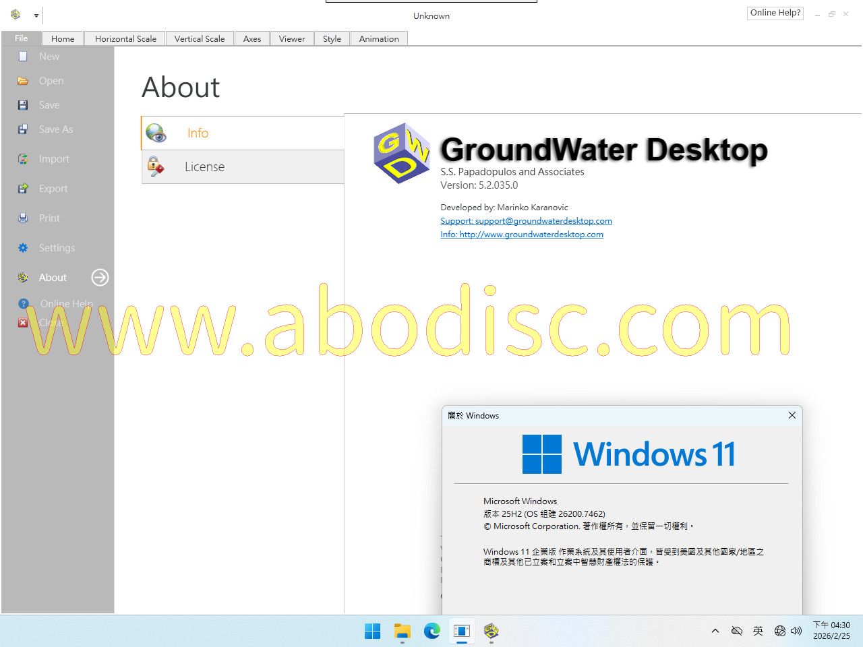This screenshot has width=863, height=647.
Task: Open quick access toolbar dropdown arrow
Action: (x=36, y=16)
